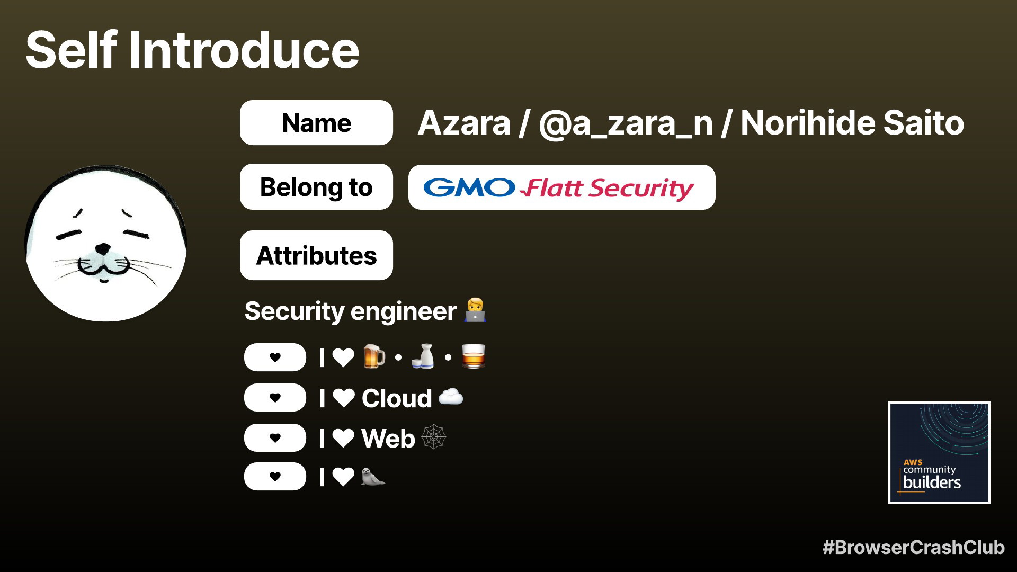Click the #BrowserCrashClub hashtag

coord(913,547)
